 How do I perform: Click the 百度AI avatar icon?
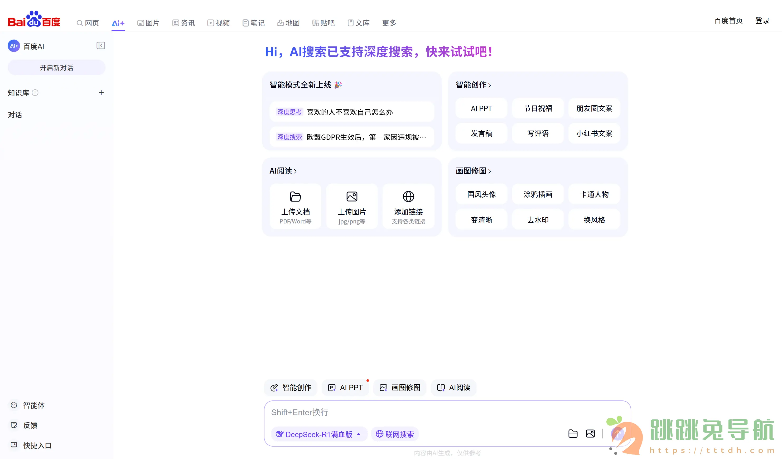[14, 46]
